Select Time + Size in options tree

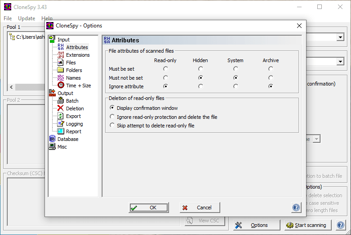pyautogui.click(x=78, y=86)
